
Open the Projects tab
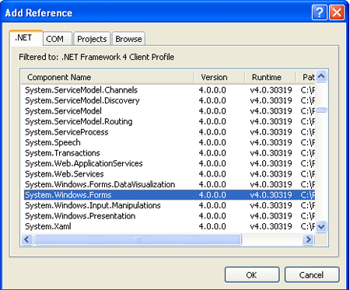click(92, 39)
